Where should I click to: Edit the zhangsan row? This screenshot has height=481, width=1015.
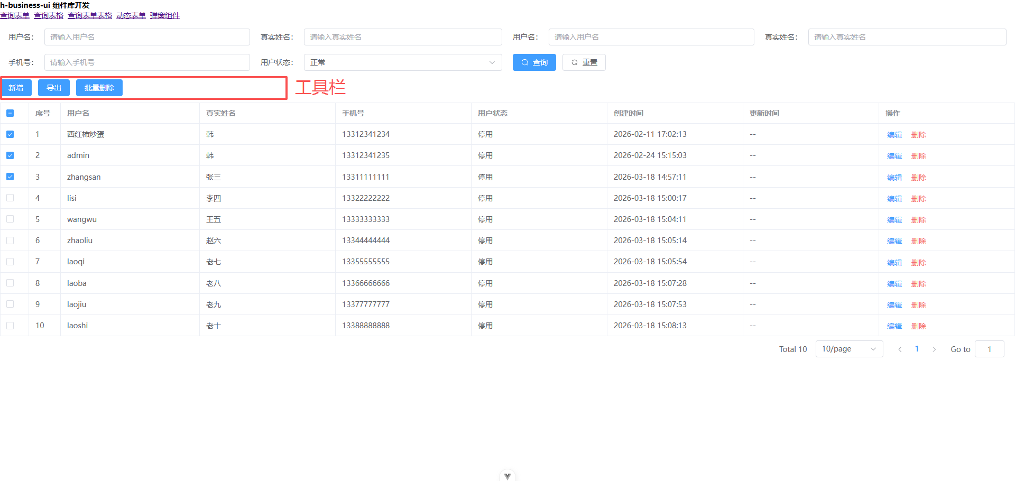[894, 178]
